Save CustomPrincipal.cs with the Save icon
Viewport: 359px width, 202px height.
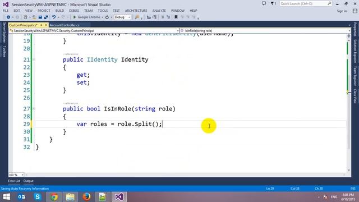[40, 17]
